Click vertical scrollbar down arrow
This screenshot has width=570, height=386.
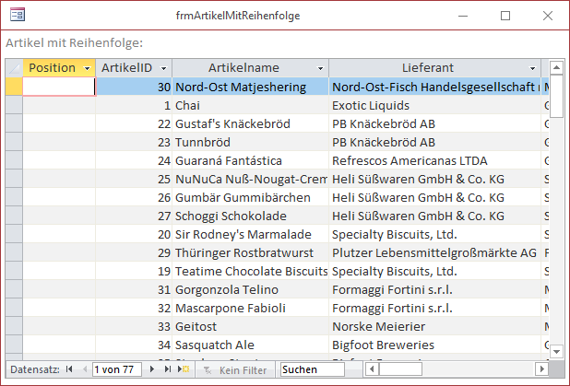556,351
